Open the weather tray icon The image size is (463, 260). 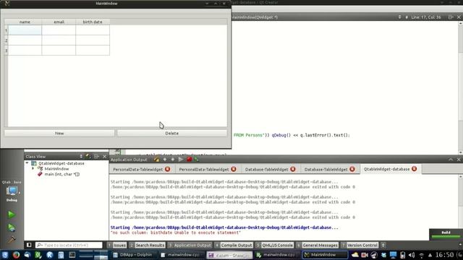coord(355,255)
